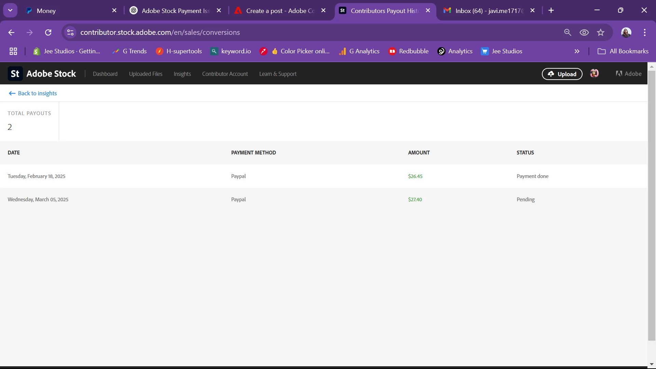Open the Insights menu item

(182, 74)
